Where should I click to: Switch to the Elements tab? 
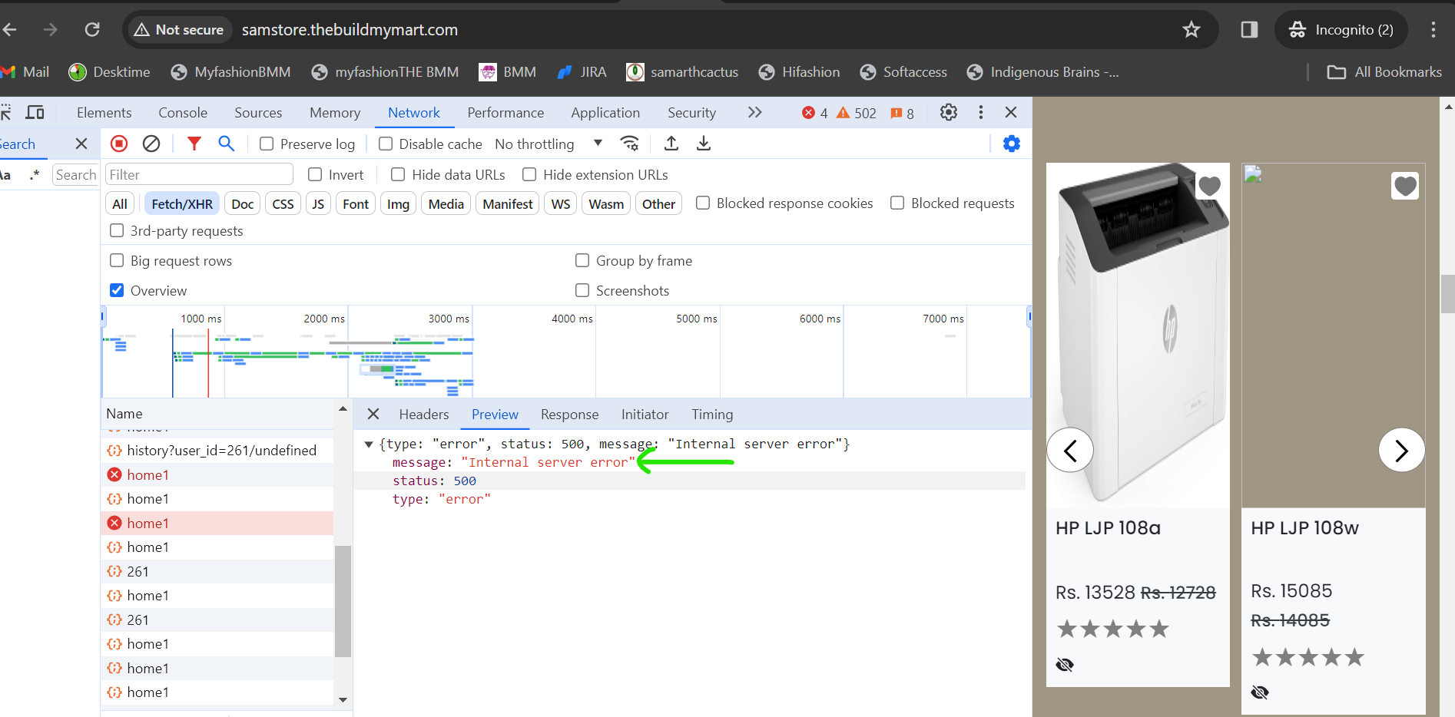point(104,113)
